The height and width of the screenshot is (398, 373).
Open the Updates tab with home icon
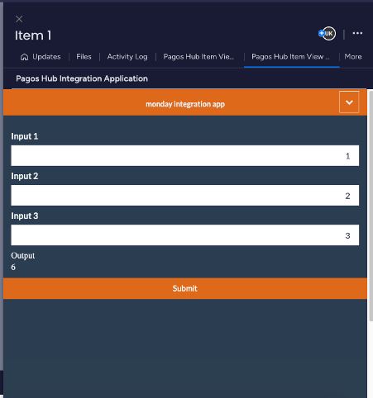(x=41, y=57)
